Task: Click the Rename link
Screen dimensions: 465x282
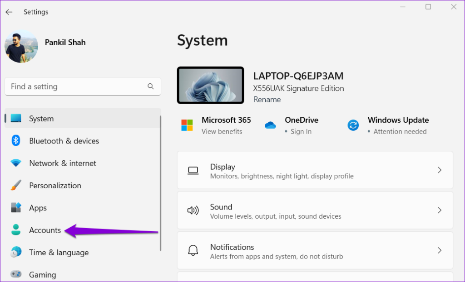Action: point(267,100)
